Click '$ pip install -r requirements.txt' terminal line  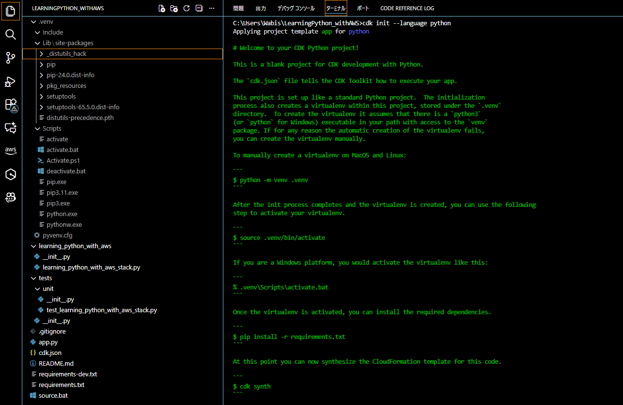tap(289, 337)
